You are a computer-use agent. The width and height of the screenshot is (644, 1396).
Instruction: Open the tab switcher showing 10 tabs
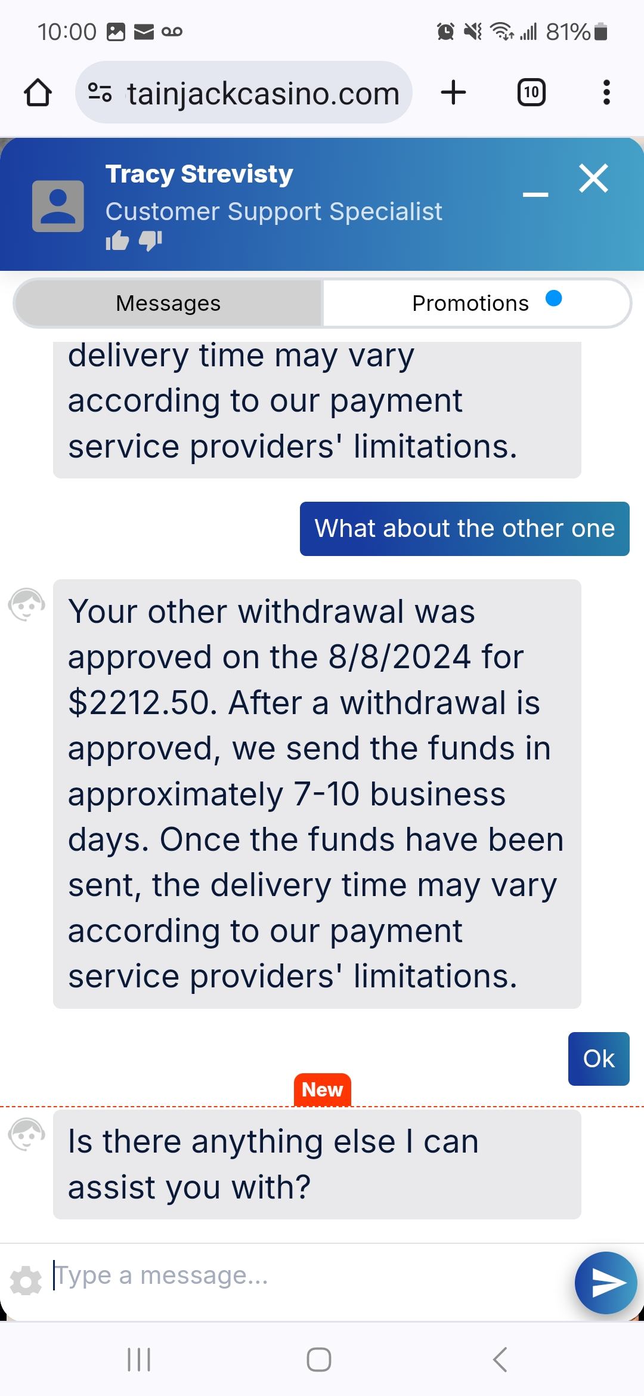531,92
